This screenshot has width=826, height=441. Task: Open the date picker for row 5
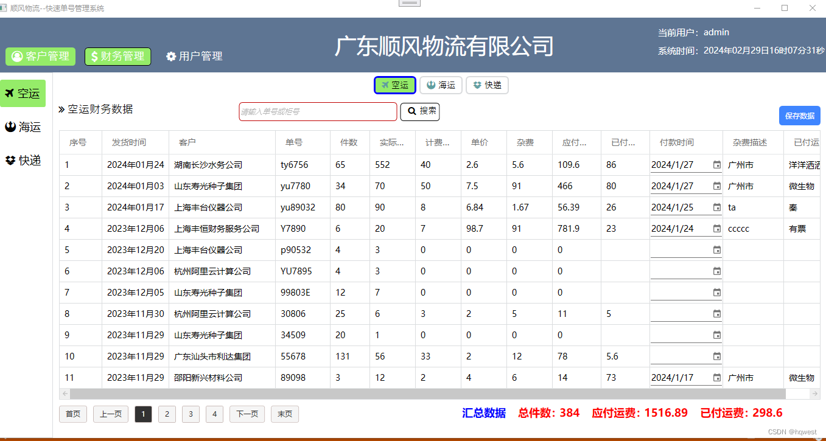[x=716, y=250]
